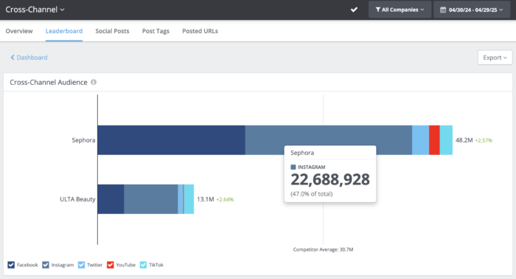
Task: Toggle the Facebook legend checkbox
Action: [11, 265]
